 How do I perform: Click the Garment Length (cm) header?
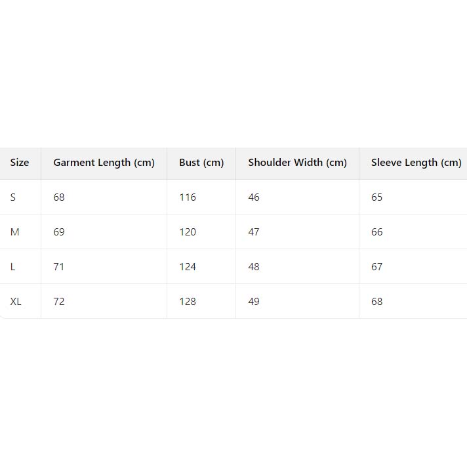[x=104, y=163]
